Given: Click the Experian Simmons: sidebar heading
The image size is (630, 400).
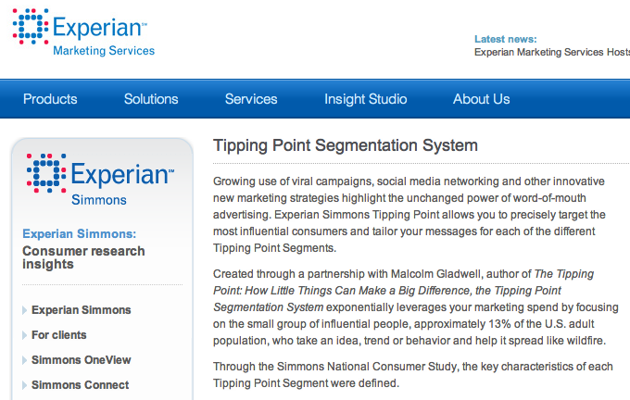Looking at the screenshot, I should click(x=79, y=233).
